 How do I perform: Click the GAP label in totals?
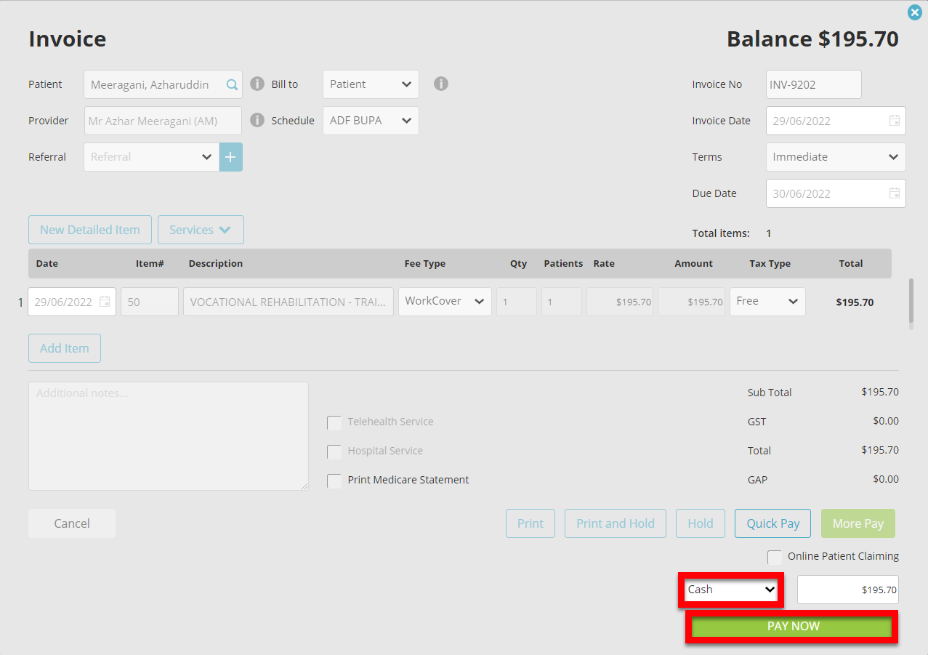coord(757,480)
